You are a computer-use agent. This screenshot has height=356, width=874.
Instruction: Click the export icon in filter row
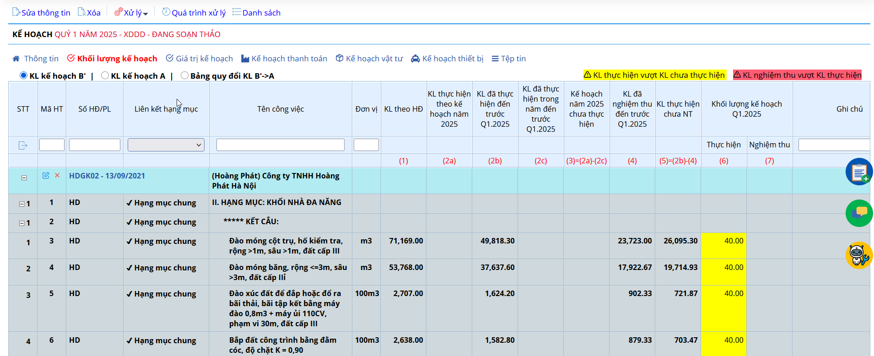[23, 145]
